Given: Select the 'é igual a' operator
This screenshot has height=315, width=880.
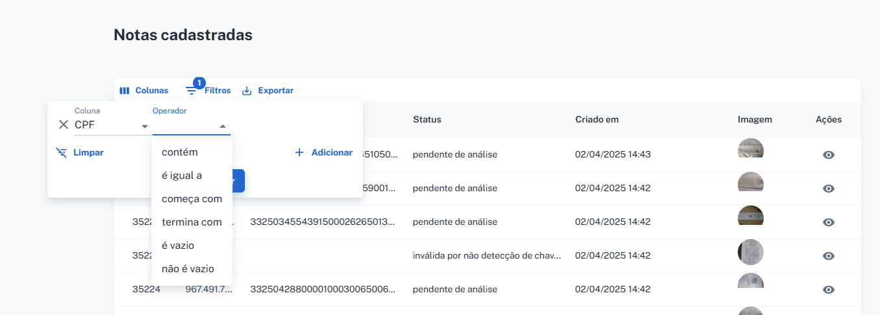Looking at the screenshot, I should tap(182, 176).
